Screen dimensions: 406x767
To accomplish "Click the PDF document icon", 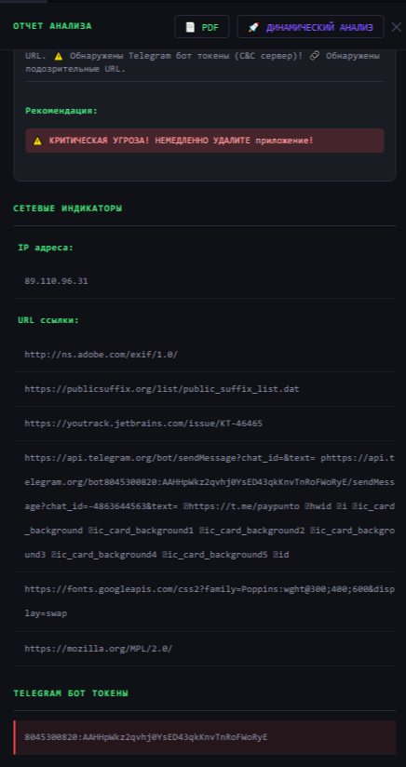I will tap(190, 27).
